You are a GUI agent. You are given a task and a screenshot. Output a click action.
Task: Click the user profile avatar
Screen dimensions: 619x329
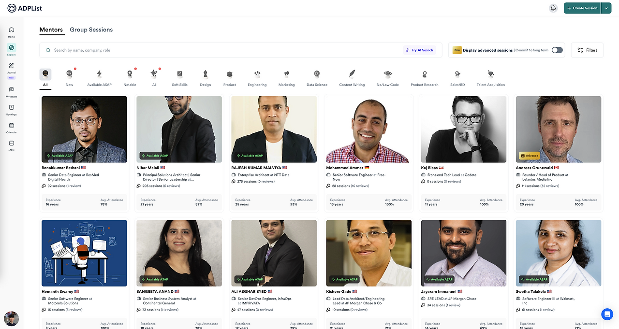coord(11,318)
